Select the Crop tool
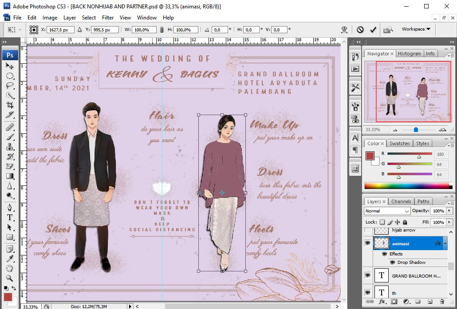The image size is (457, 309). (10, 105)
